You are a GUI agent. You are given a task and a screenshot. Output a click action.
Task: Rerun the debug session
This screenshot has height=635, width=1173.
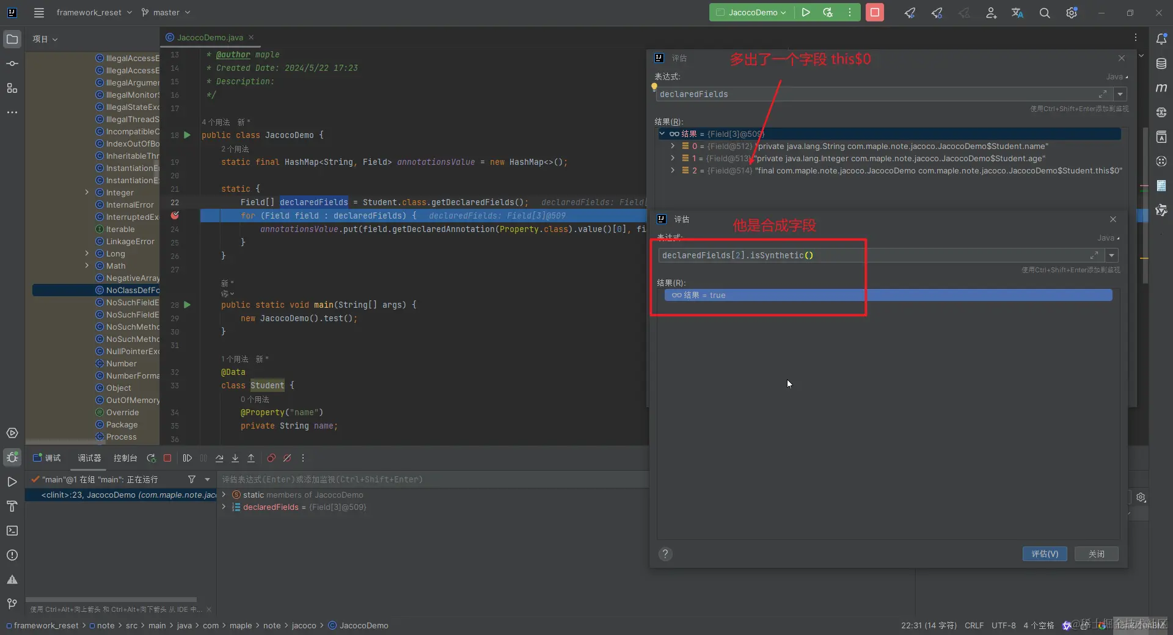click(x=152, y=458)
